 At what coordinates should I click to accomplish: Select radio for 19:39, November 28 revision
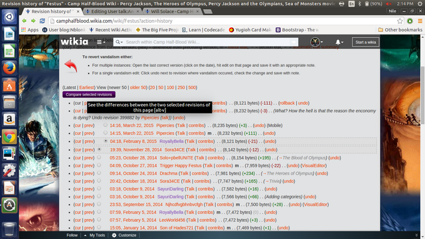99,149
